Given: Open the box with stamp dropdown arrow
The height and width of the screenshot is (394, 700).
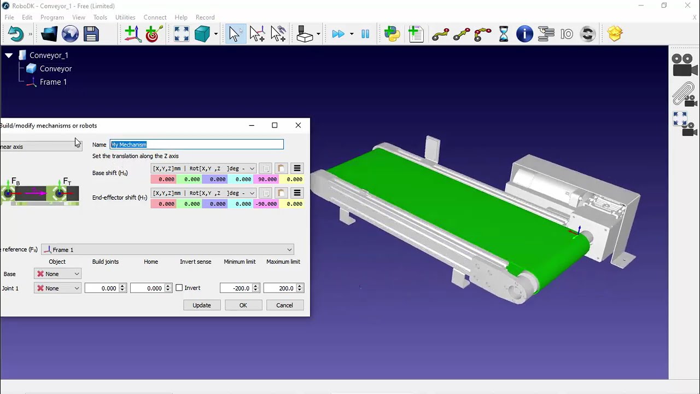Looking at the screenshot, I should 318,34.
